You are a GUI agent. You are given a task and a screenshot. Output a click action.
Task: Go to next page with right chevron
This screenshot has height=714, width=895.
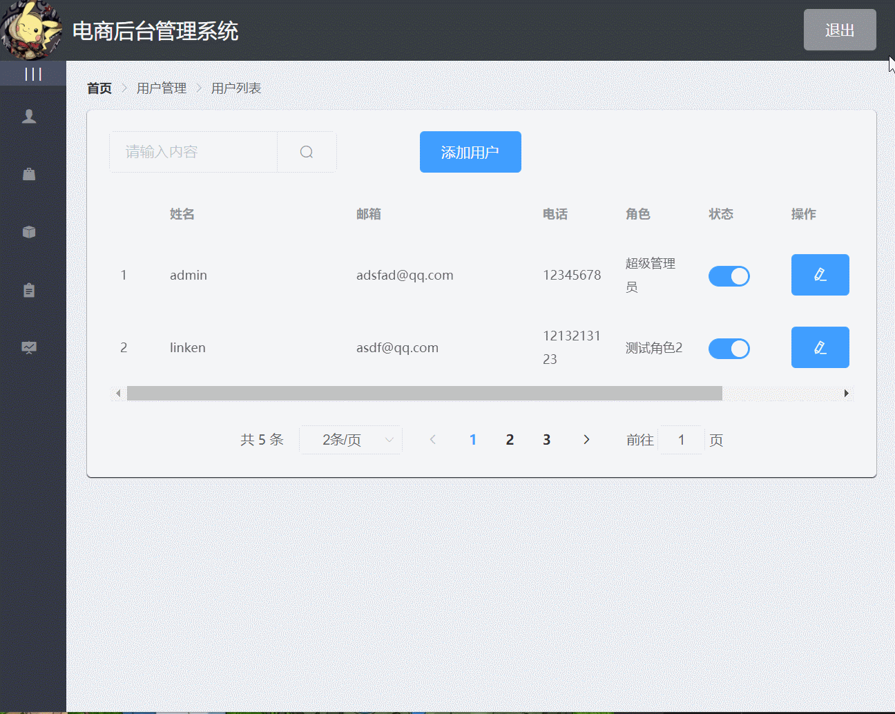(x=586, y=440)
